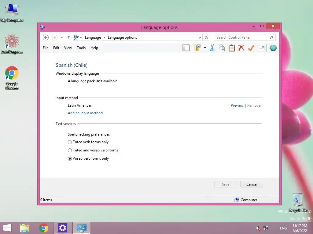
Task: Click the Cancel button
Action: (252, 184)
